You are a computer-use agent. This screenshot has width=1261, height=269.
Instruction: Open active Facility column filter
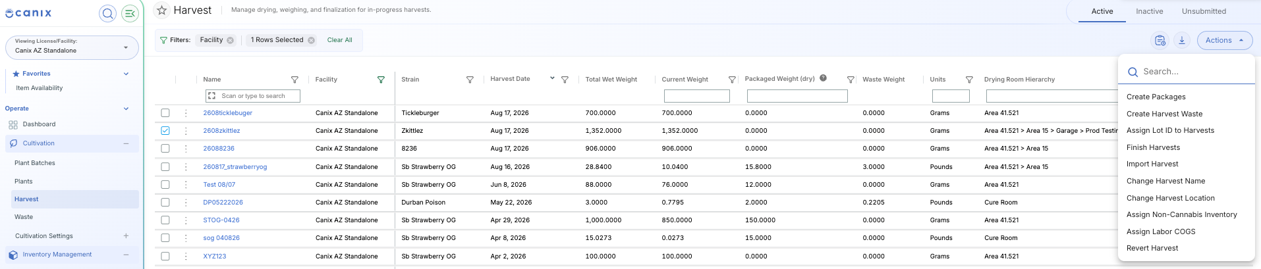(x=381, y=80)
